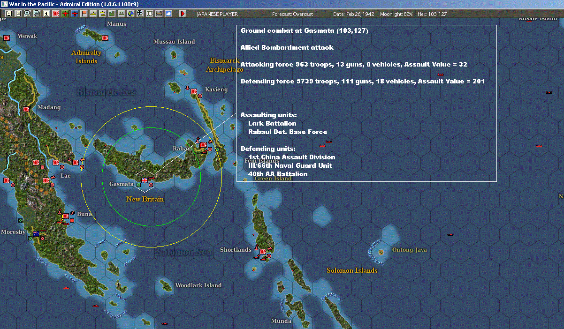This screenshot has height=329, width=564.
Task: Click the globe toolbar icon
Action: coord(130,14)
